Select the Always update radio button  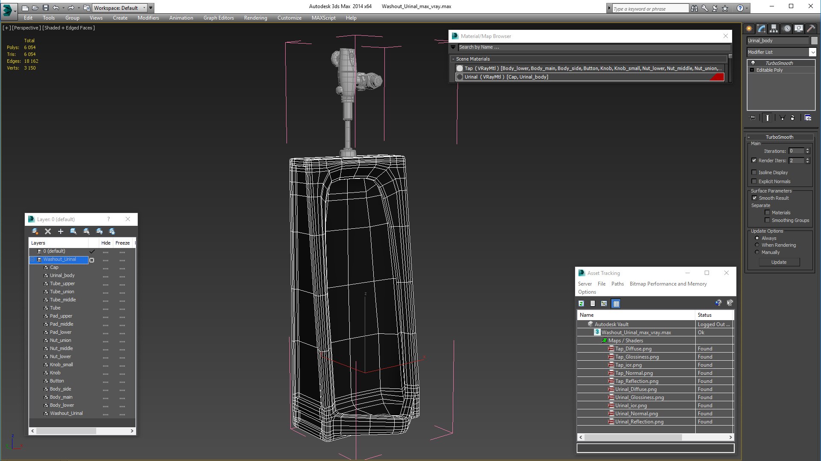coord(757,238)
